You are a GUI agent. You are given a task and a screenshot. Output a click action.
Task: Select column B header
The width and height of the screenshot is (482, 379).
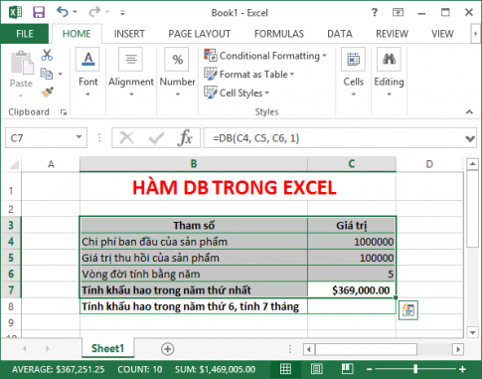pos(194,164)
